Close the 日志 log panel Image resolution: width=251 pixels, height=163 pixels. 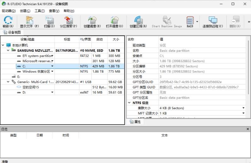coord(248,129)
